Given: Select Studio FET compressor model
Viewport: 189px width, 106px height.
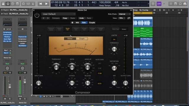Looking at the screenshot, I should pyautogui.click(x=68, y=29).
